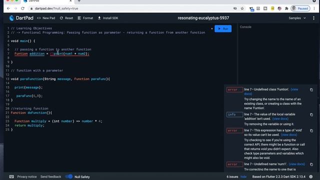
Task: Format the Dart code
Action: [x=85, y=18]
